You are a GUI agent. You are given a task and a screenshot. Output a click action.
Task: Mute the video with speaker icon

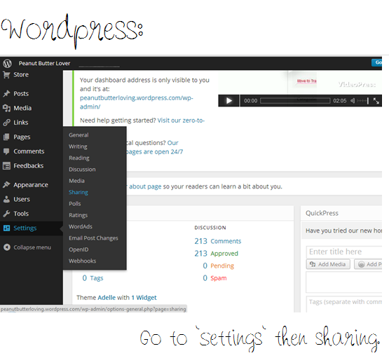pyautogui.click(x=353, y=101)
